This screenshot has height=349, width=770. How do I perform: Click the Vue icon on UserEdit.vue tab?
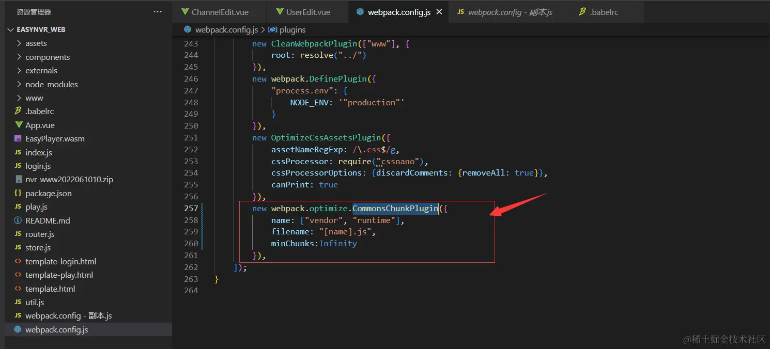(280, 12)
